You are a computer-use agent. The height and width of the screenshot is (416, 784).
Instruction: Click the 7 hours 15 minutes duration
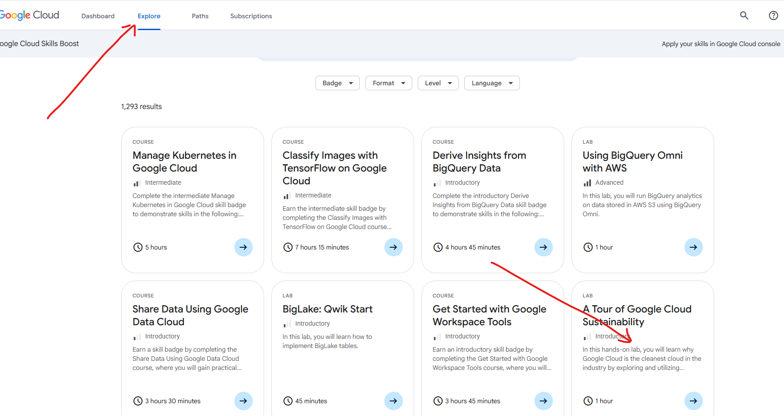coord(322,247)
